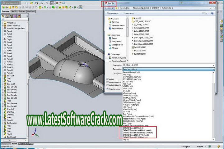This screenshot has height=149, width=224.
Task: Choose STL (*.stl) from file type list
Action: (x=128, y=91)
